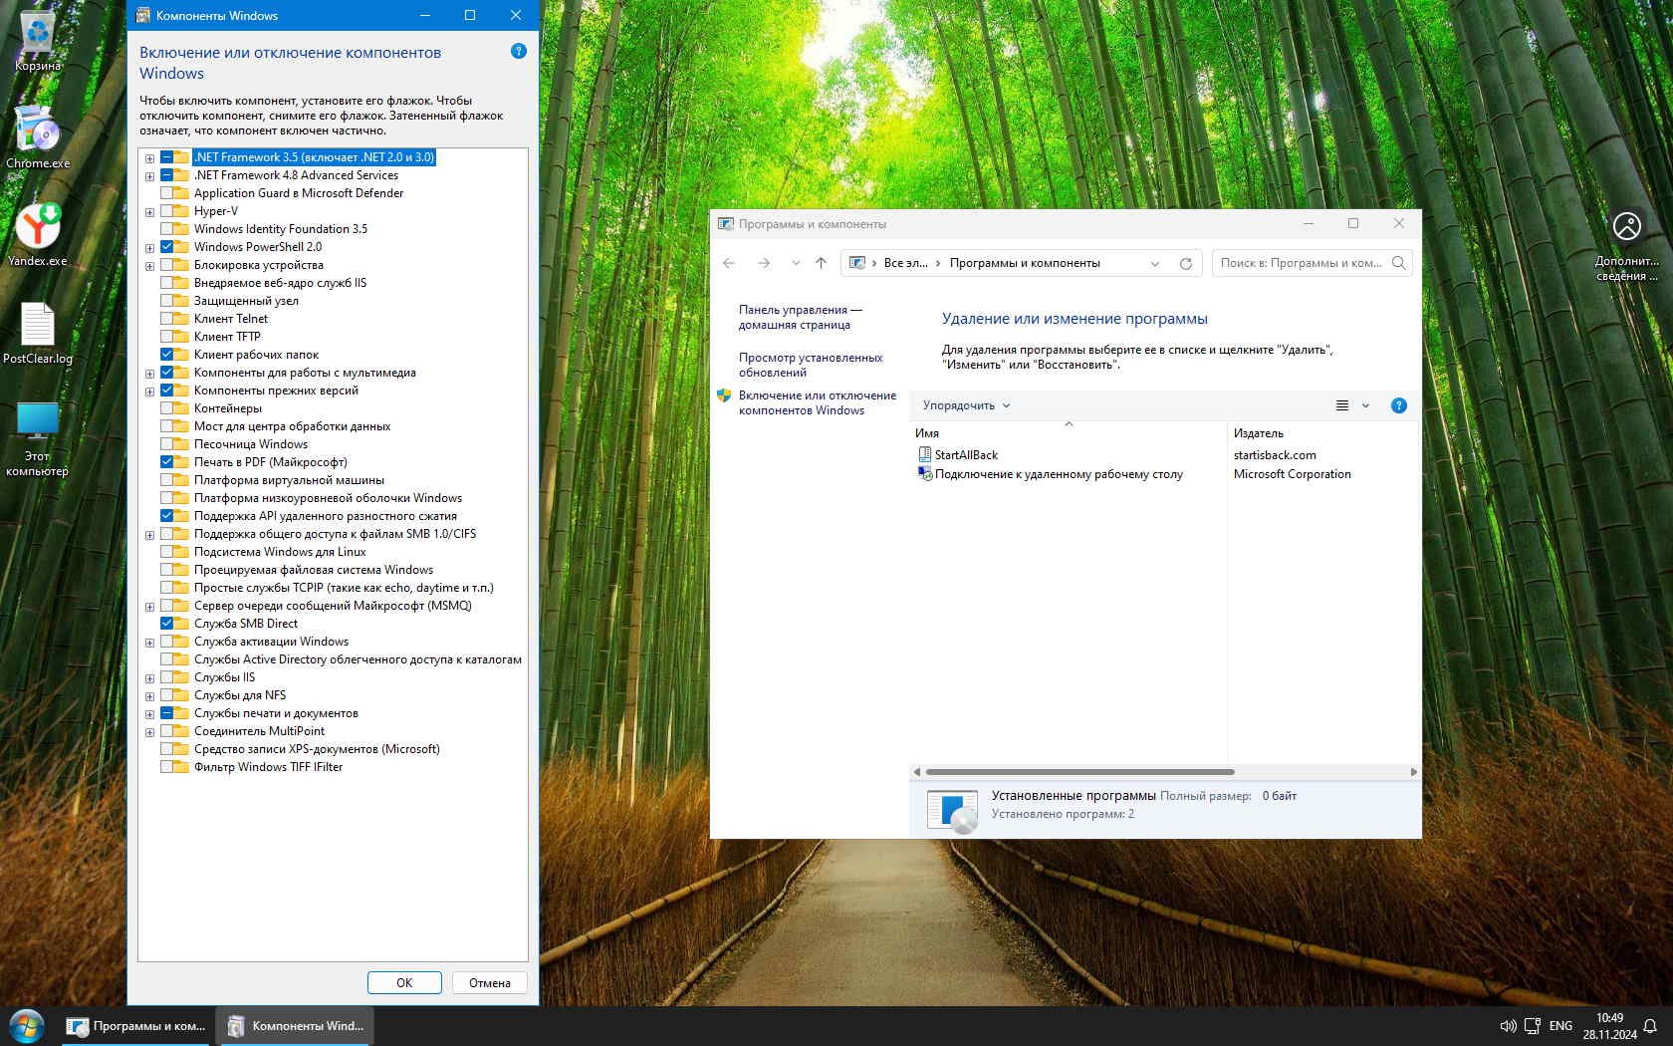Enable the Telnet client checkbox
Viewport: 1673px width, 1046px height.
coord(167,319)
